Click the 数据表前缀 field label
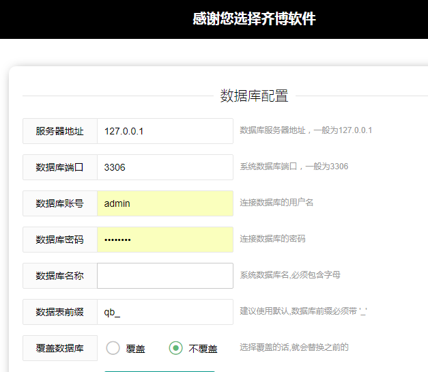 point(60,312)
